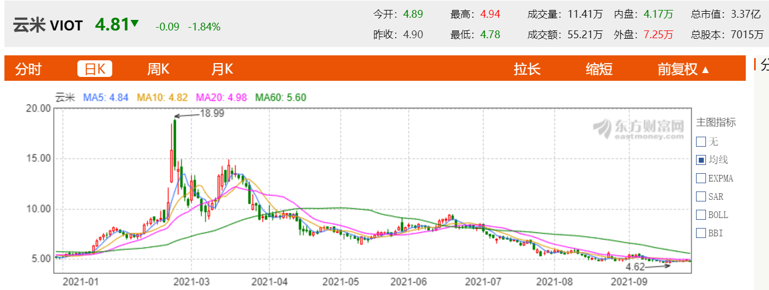Open the 月K monthly chart tab

pyautogui.click(x=222, y=69)
